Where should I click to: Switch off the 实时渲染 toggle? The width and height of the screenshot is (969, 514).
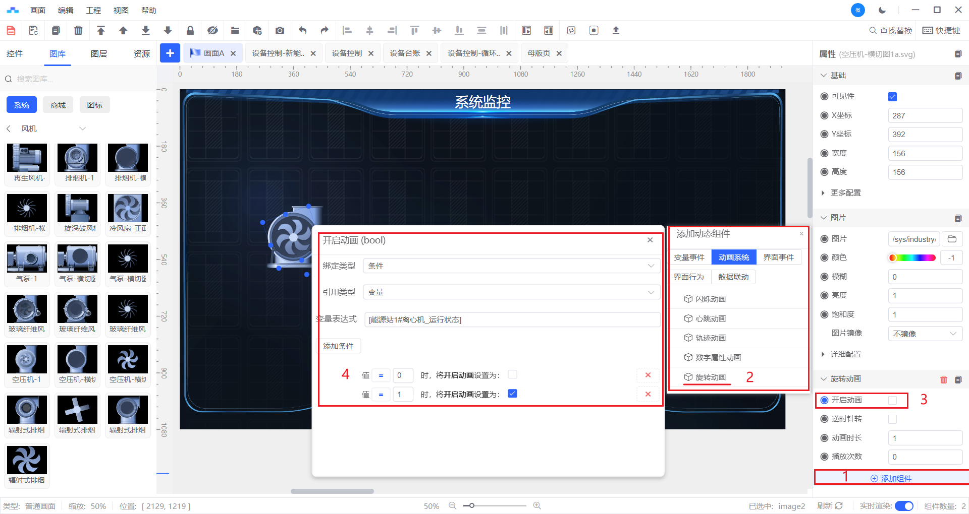click(903, 506)
